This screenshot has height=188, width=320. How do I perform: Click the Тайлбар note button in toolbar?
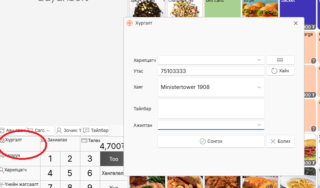coord(96,131)
